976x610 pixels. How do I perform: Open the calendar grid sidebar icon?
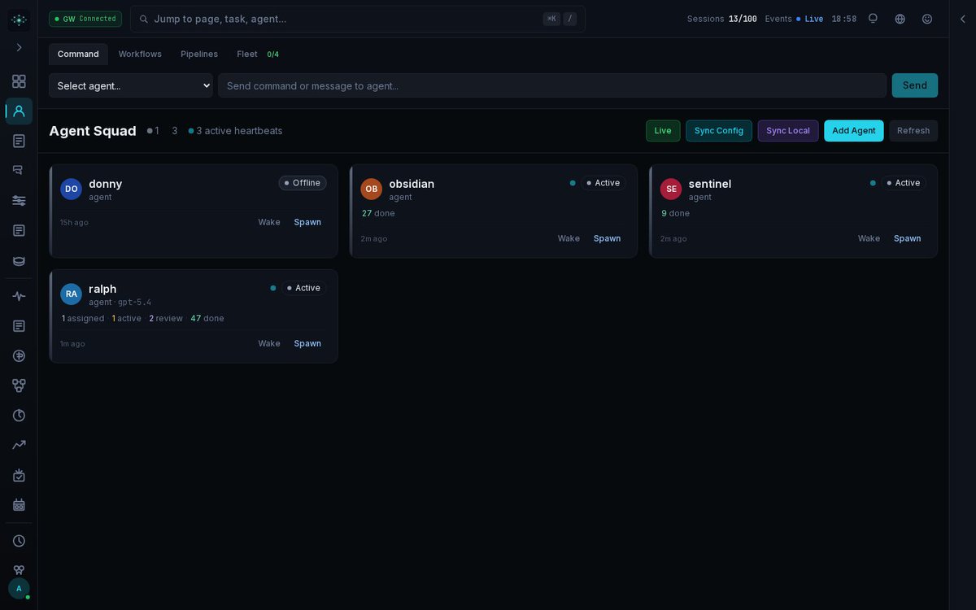pos(19,505)
